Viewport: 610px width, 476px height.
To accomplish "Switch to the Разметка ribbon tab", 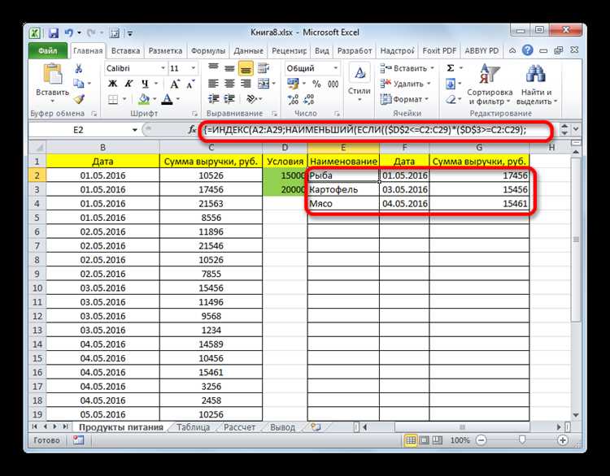I will (x=165, y=51).
